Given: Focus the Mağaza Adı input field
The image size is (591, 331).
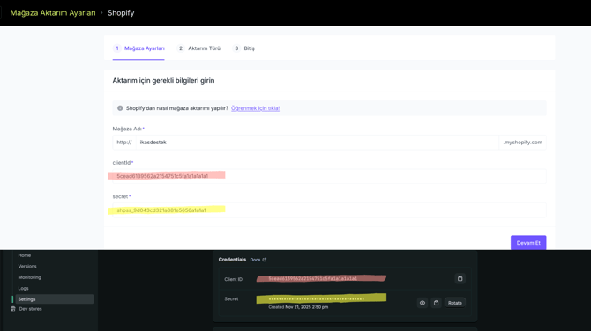Looking at the screenshot, I should 318,143.
